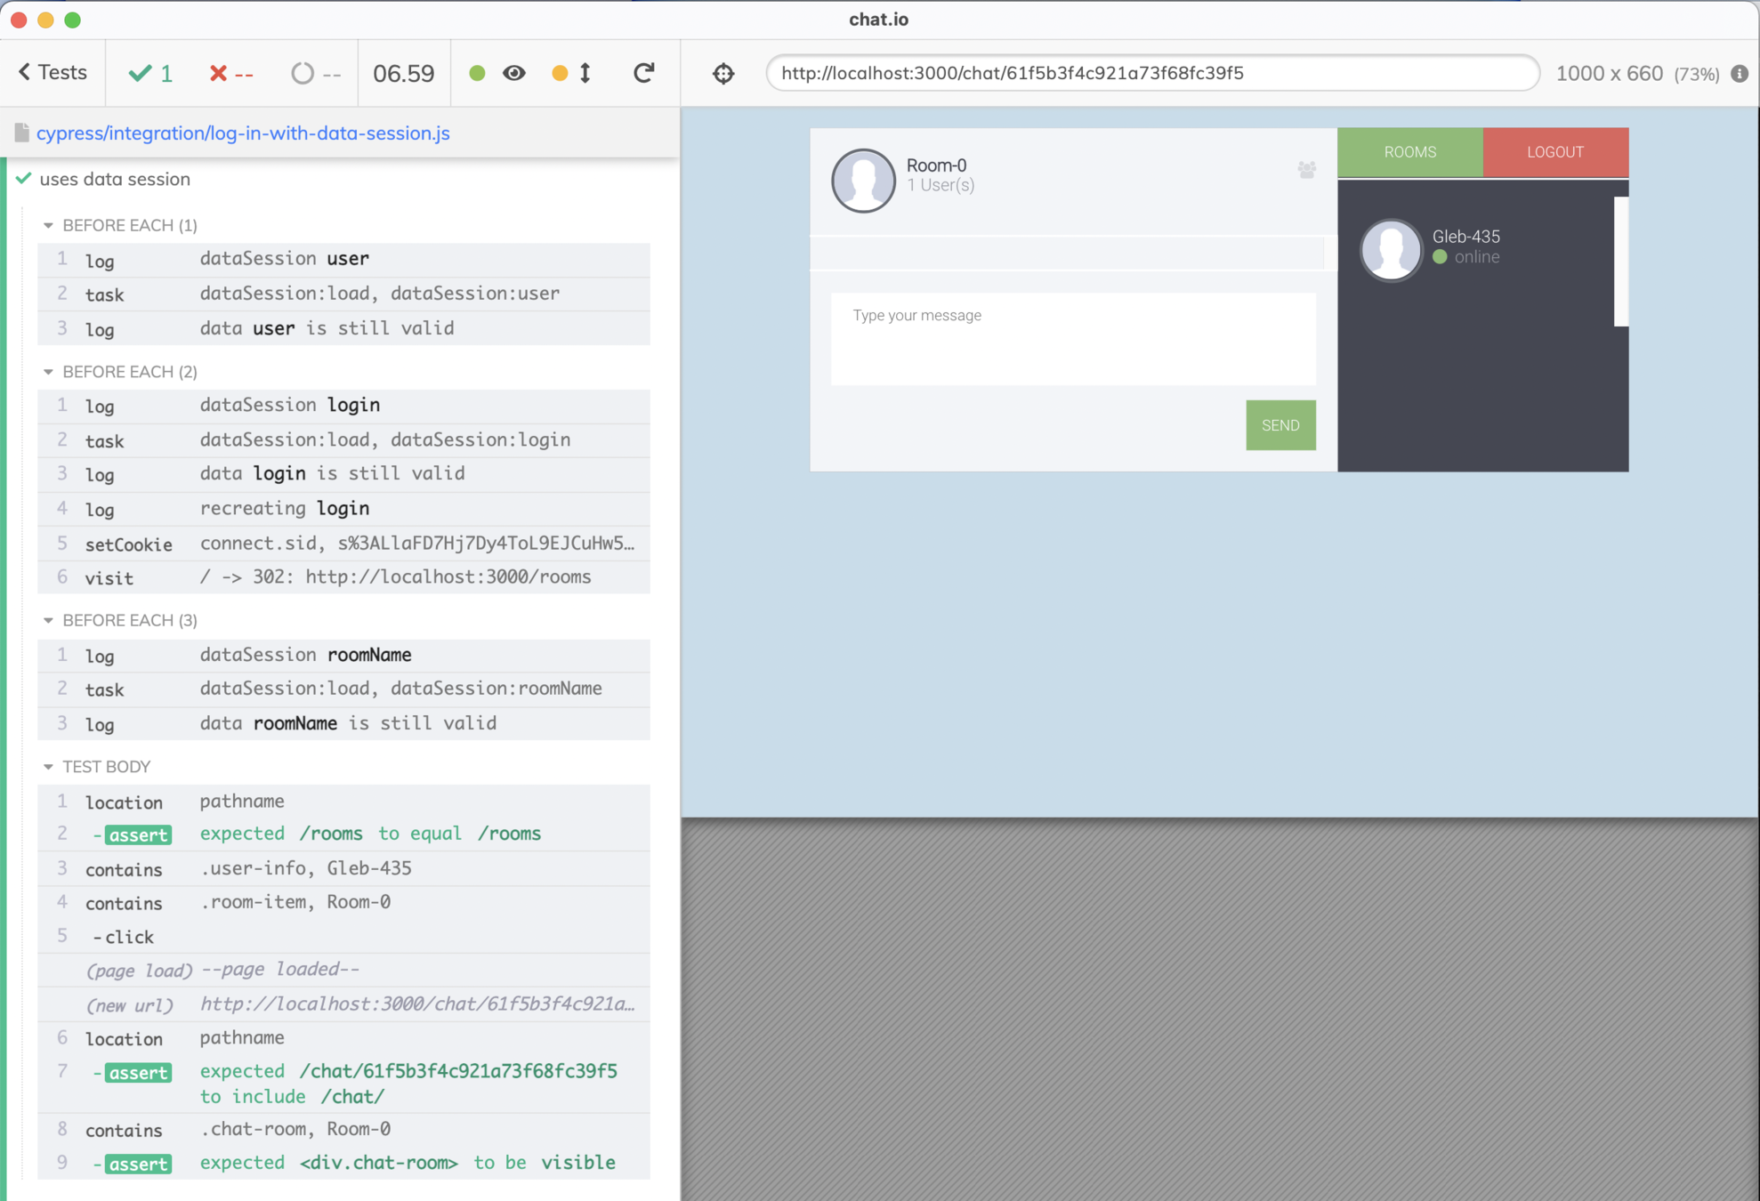The width and height of the screenshot is (1760, 1201).
Task: Open the selector playground crosshair icon
Action: click(723, 73)
